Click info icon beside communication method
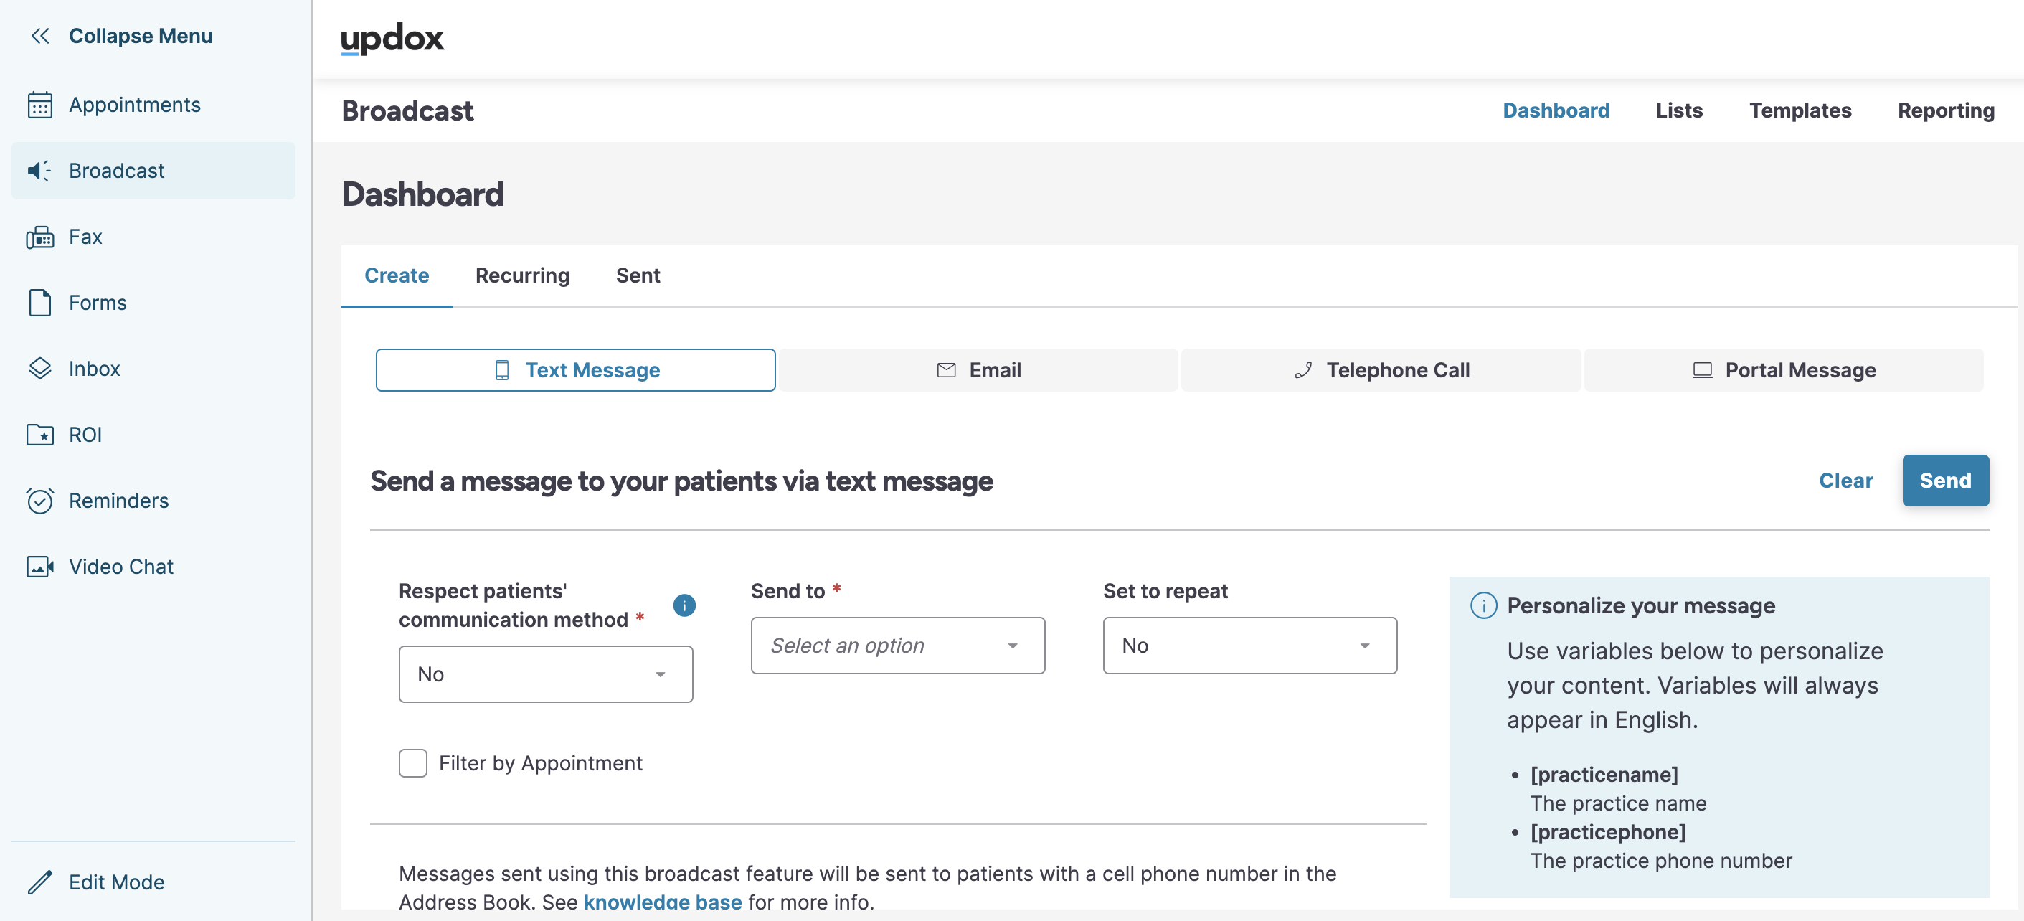Image resolution: width=2024 pixels, height=921 pixels. pos(684,605)
